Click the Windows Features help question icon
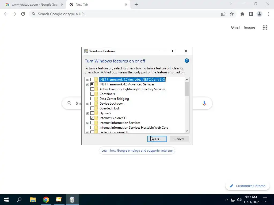The height and width of the screenshot is (205, 274). pos(187,61)
